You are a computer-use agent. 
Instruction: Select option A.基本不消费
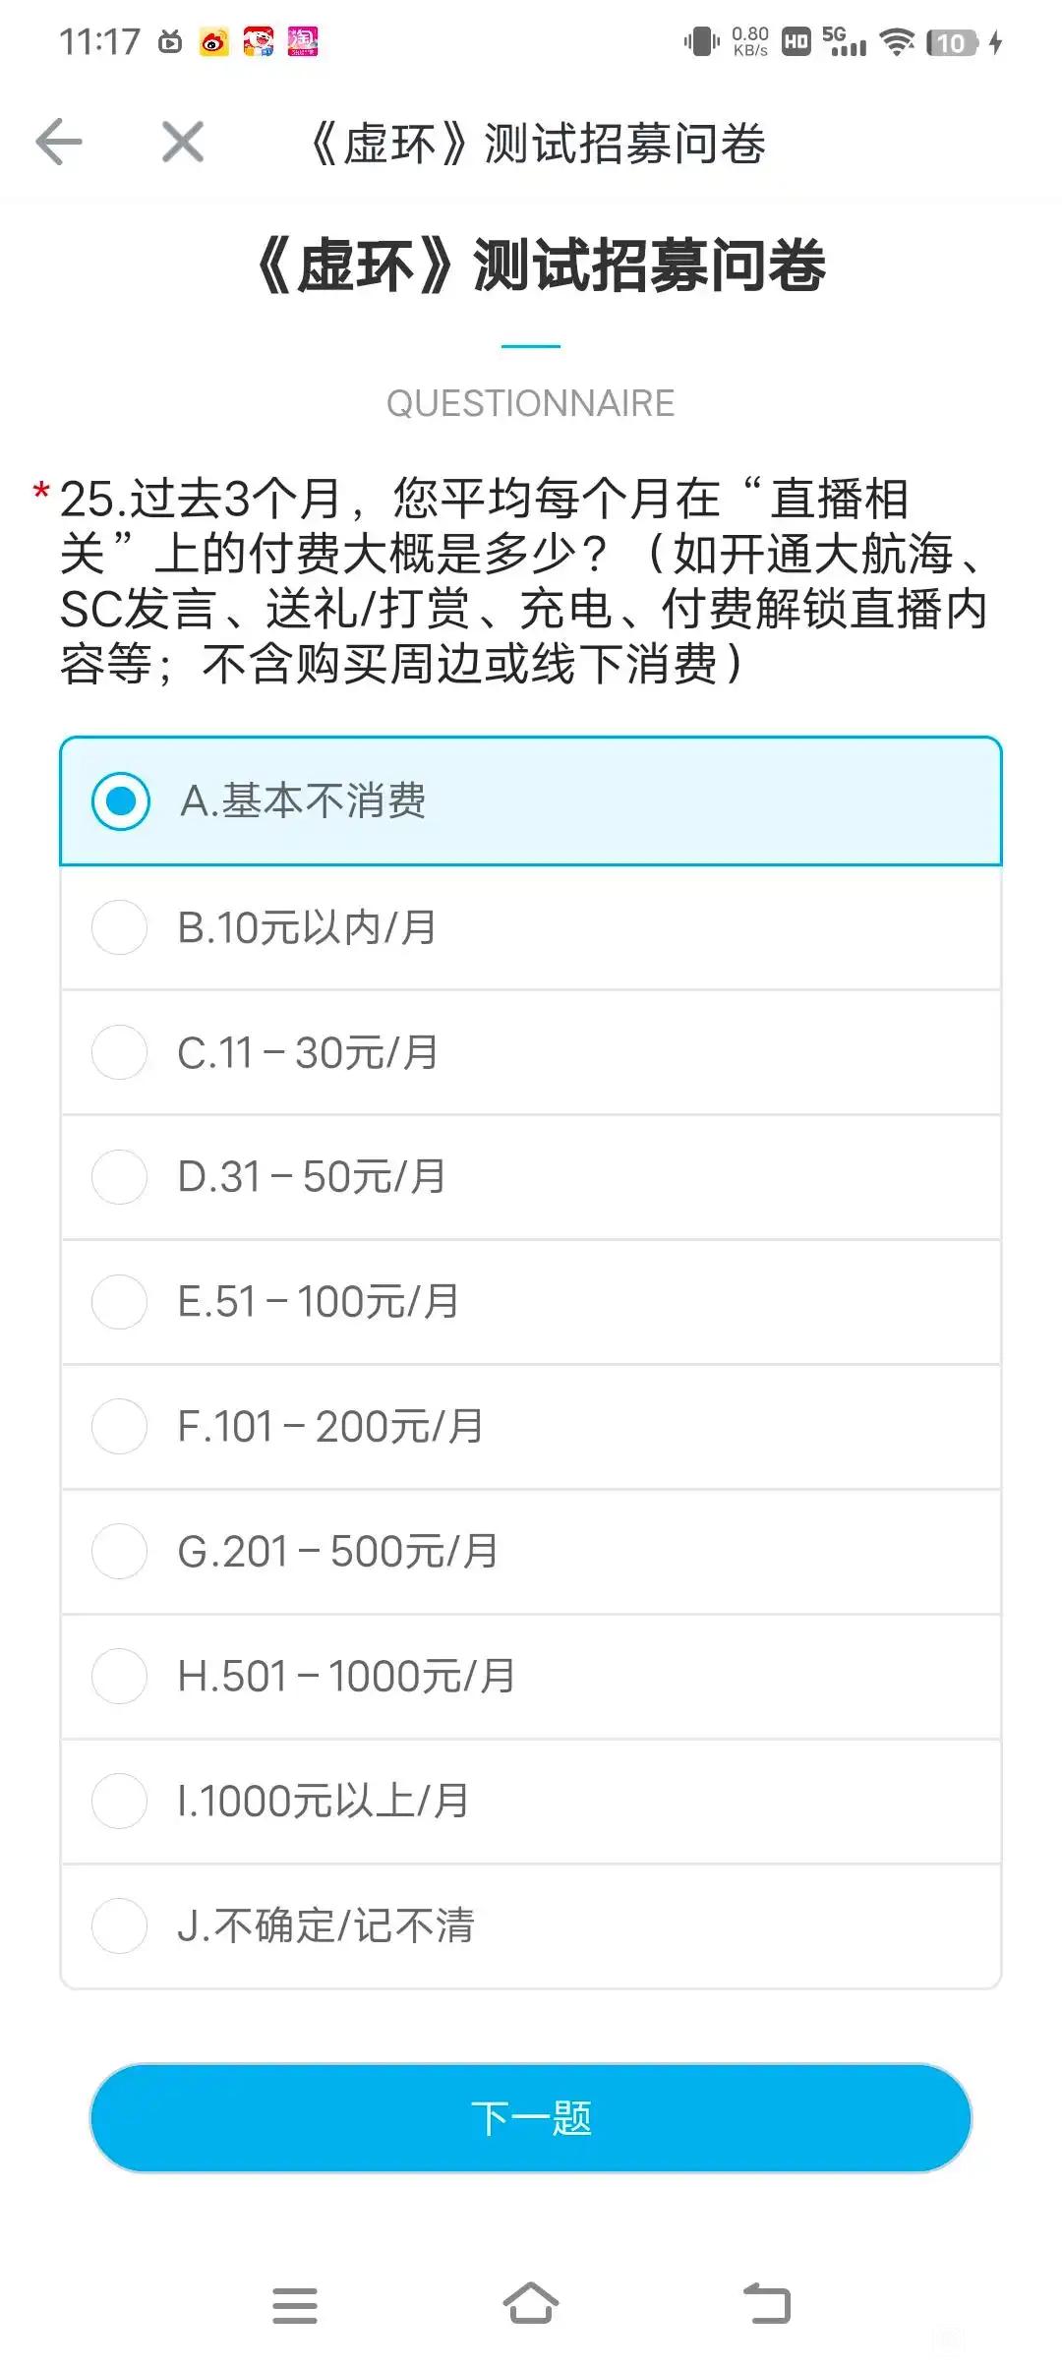pos(120,800)
